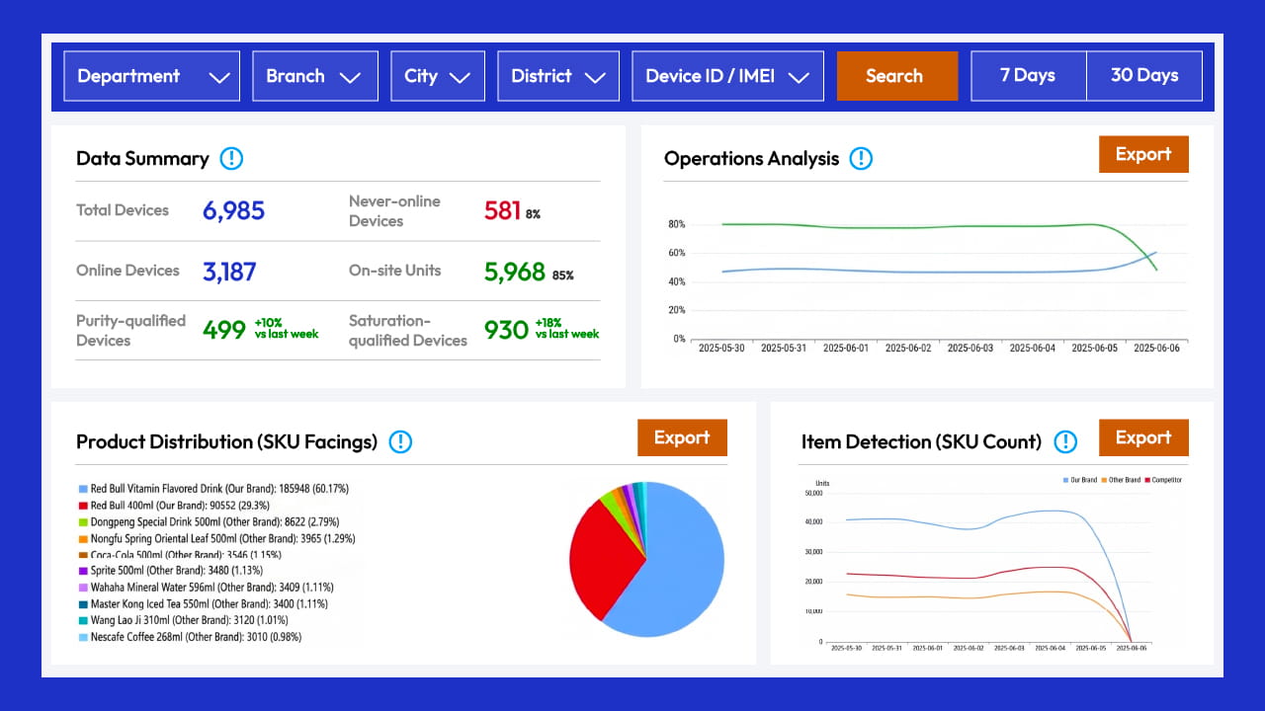Expand the Branch dropdown
Viewport: 1265px width, 711px height.
pyautogui.click(x=315, y=76)
